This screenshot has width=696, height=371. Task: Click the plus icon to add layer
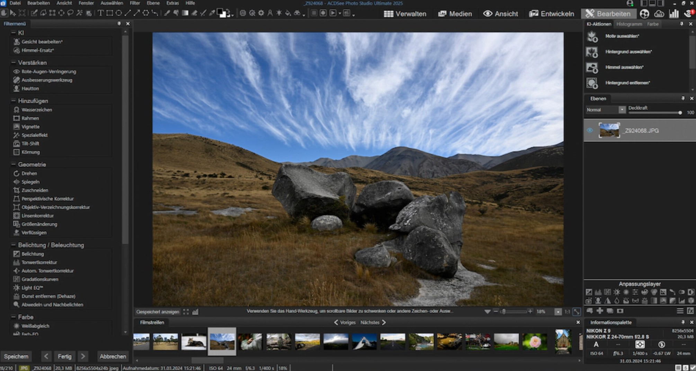pos(600,310)
